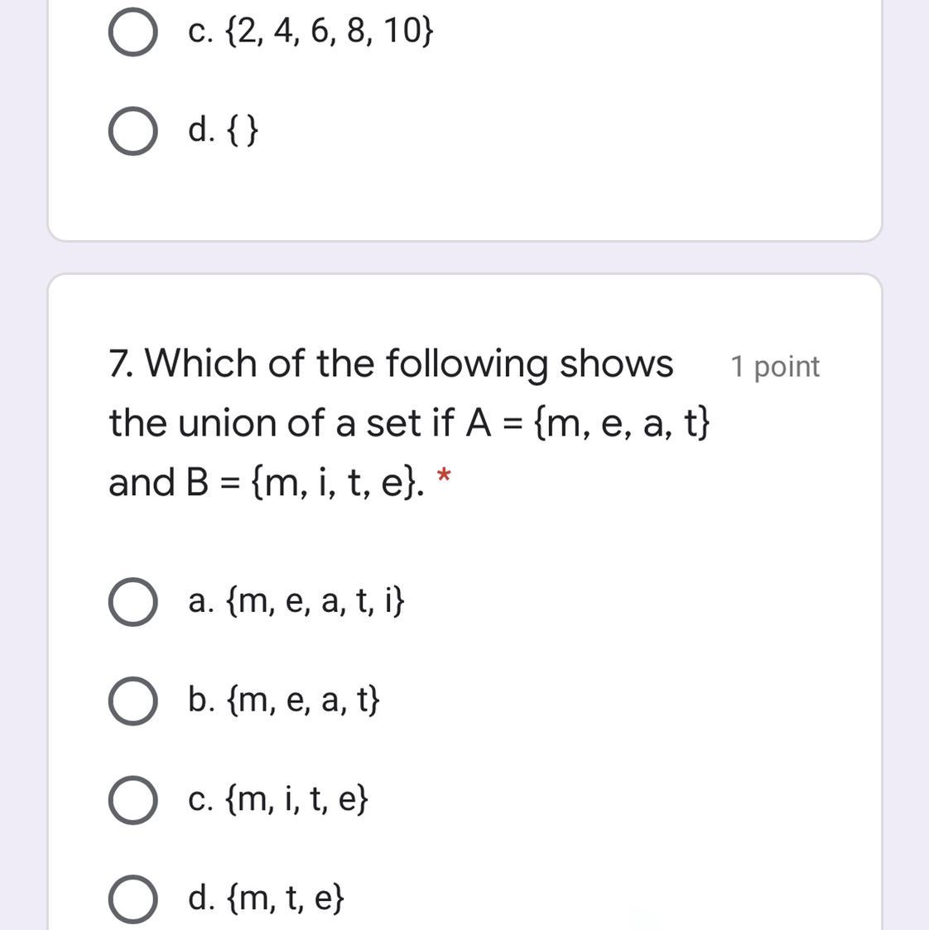Choose the empty set d. { } radio button

pos(132,131)
